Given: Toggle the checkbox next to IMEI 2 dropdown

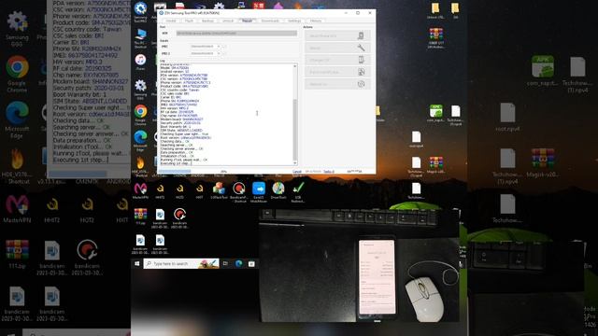Looking at the screenshot, I should (224, 53).
